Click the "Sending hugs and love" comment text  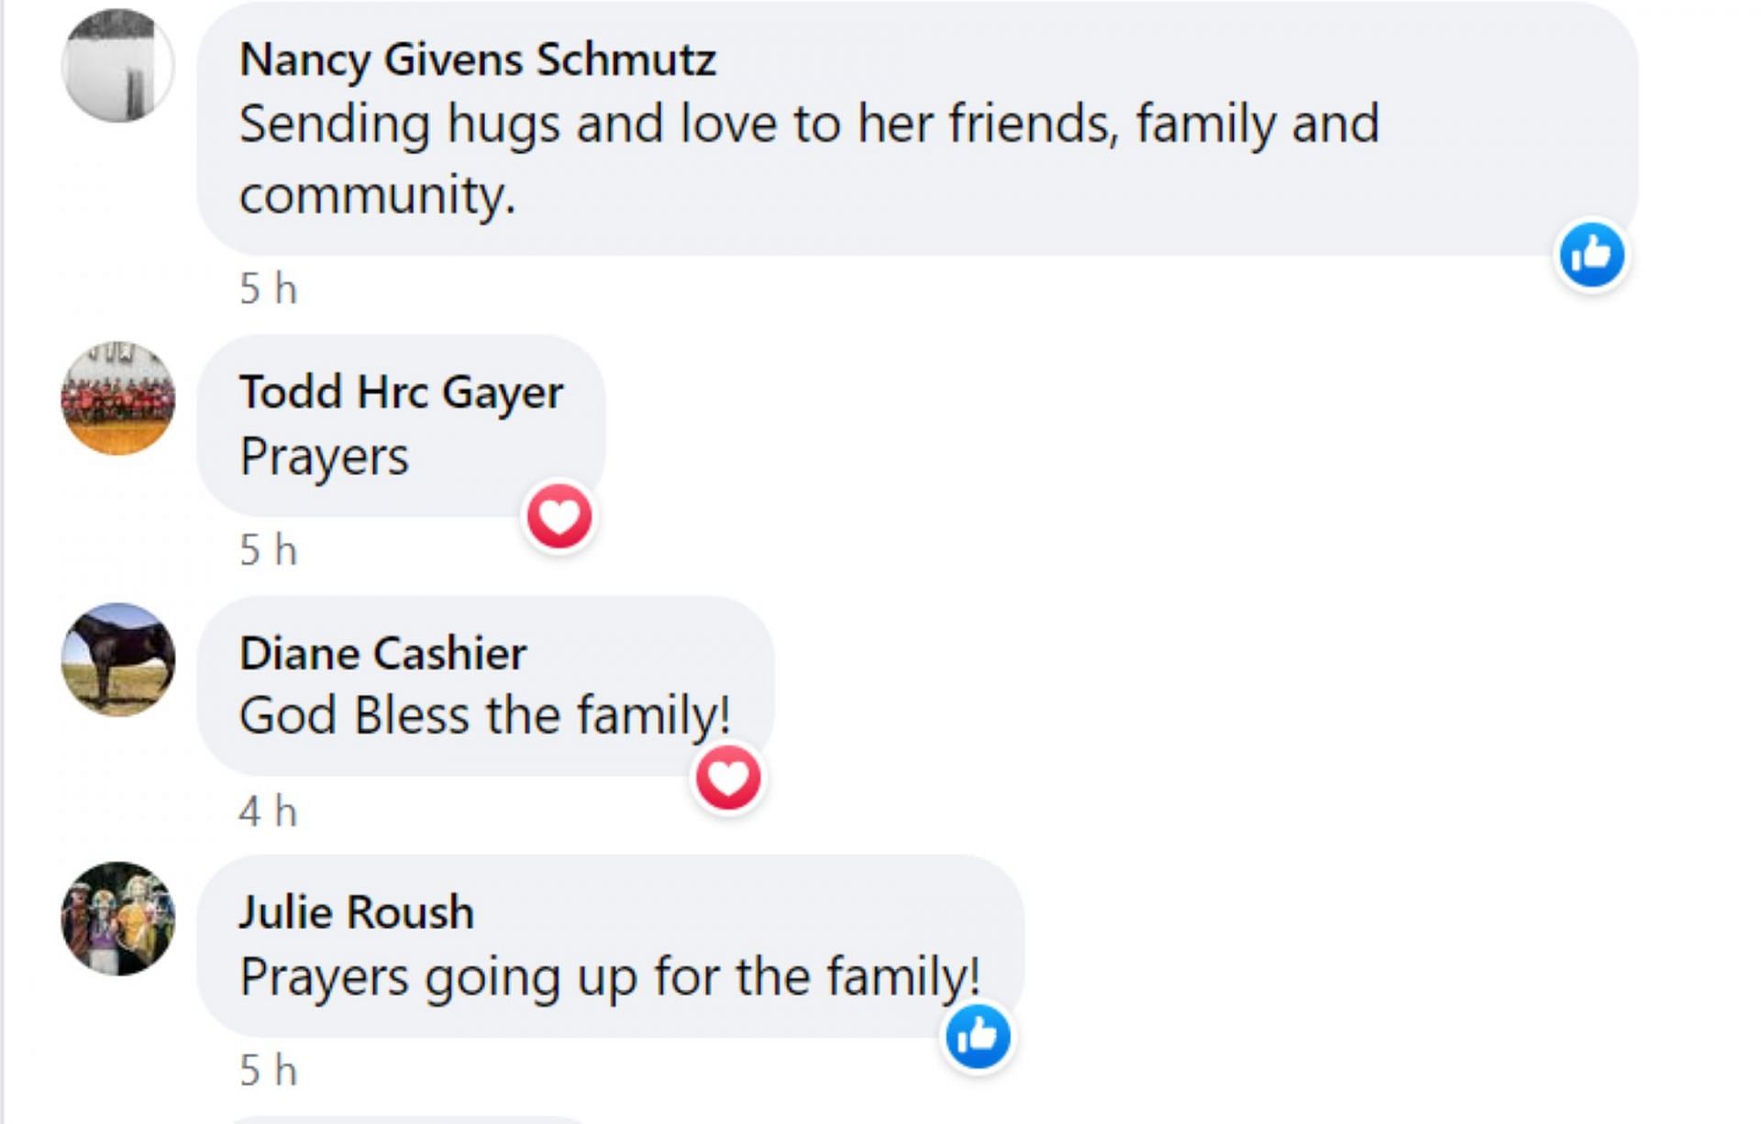pyautogui.click(x=807, y=125)
